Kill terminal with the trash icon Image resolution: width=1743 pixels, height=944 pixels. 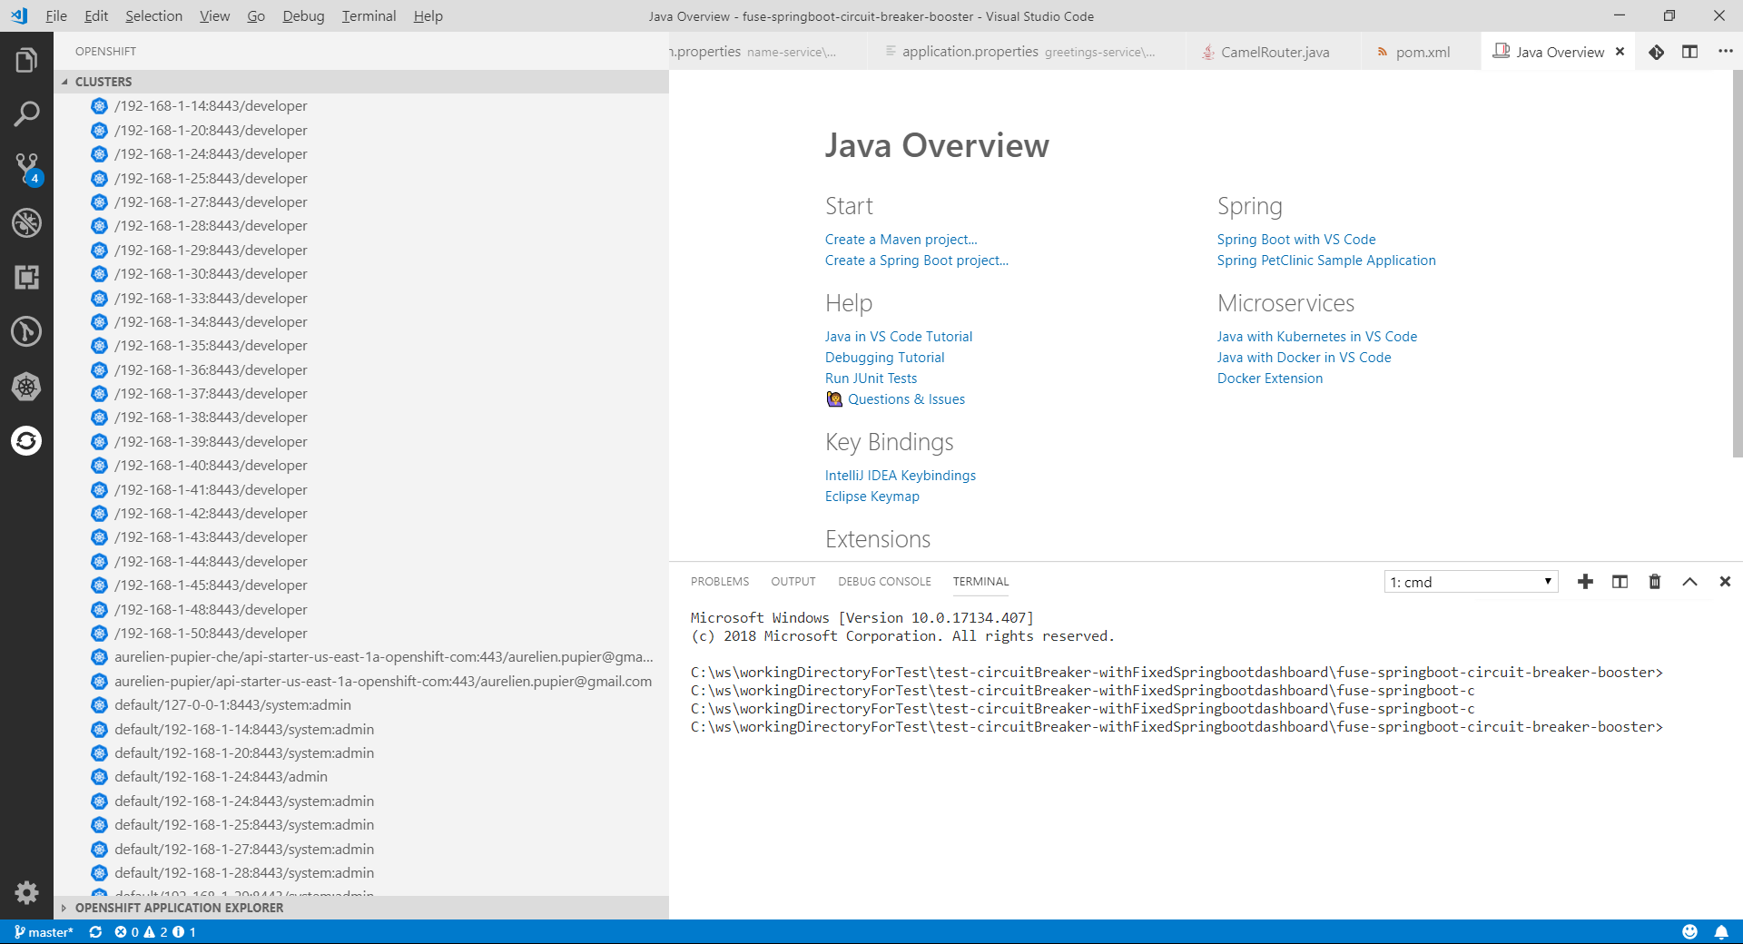pos(1655,582)
